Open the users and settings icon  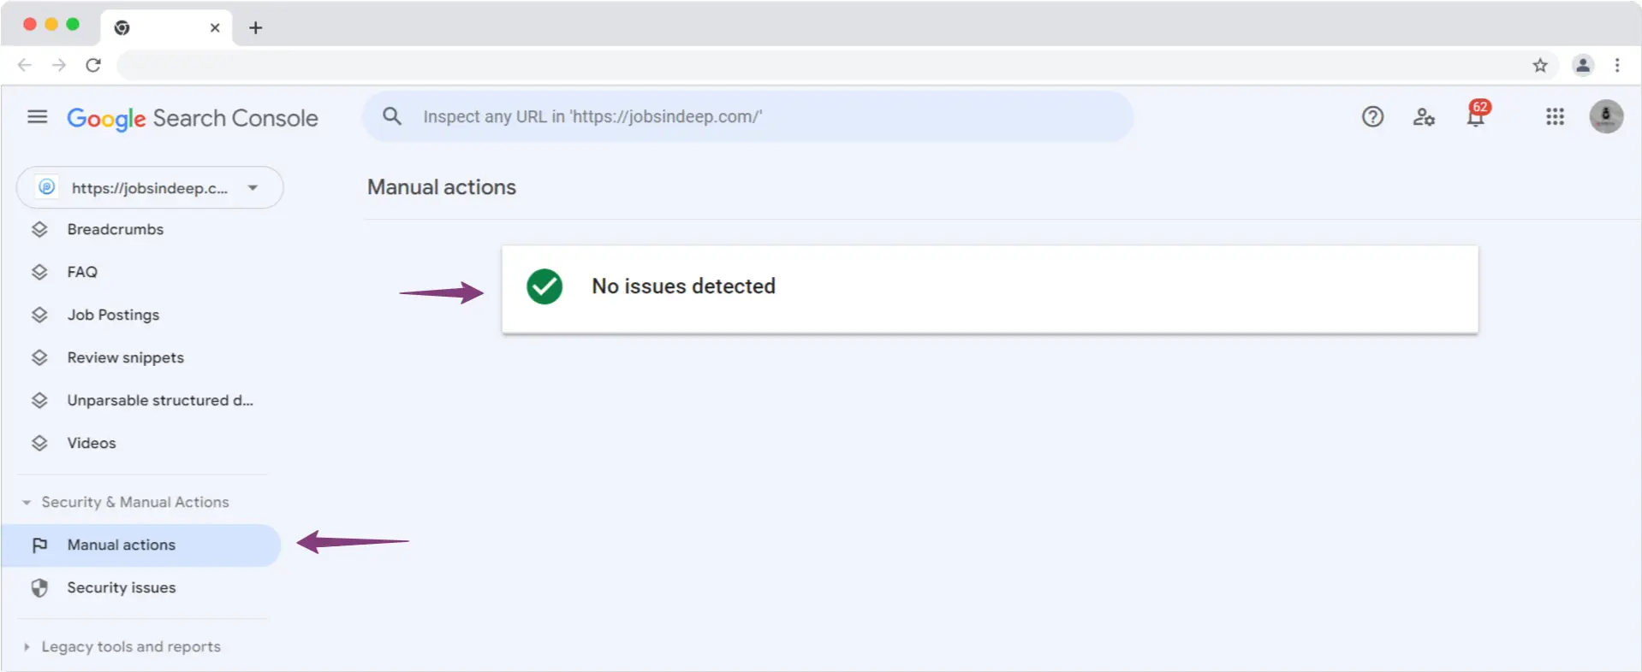(1424, 117)
